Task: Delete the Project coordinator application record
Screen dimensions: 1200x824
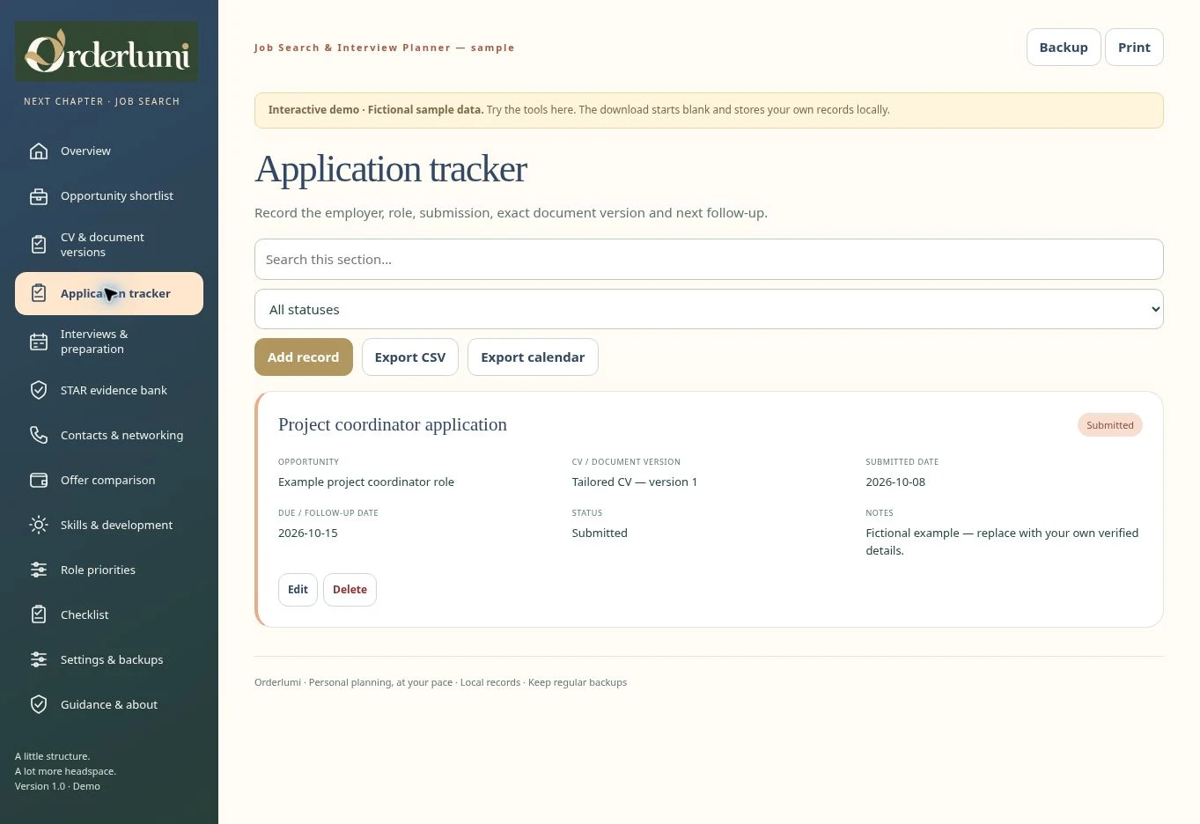Action: 350,590
